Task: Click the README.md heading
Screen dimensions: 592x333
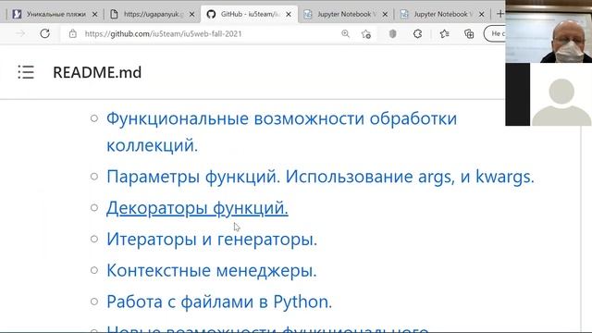Action: [97, 72]
